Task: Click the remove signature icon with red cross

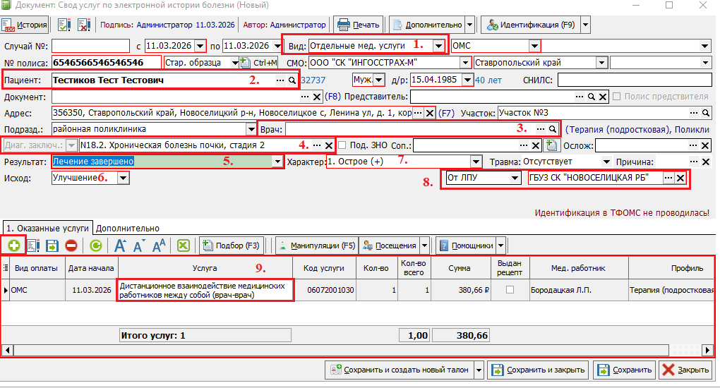Action: 84,25
